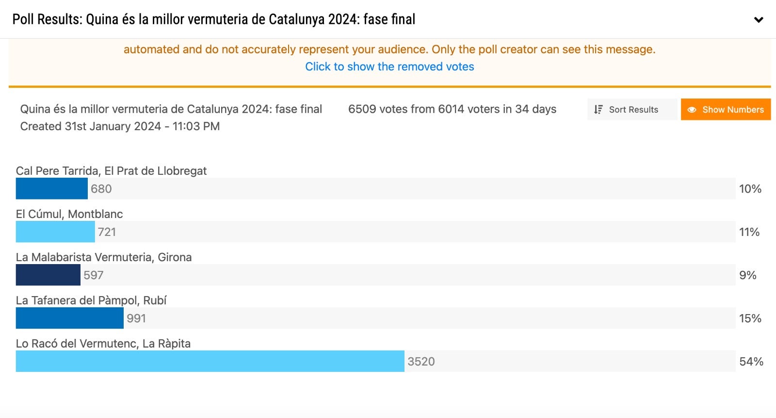Viewport: 776px width, 418px height.
Task: Click the 54% percentage label
Action: [x=751, y=362]
